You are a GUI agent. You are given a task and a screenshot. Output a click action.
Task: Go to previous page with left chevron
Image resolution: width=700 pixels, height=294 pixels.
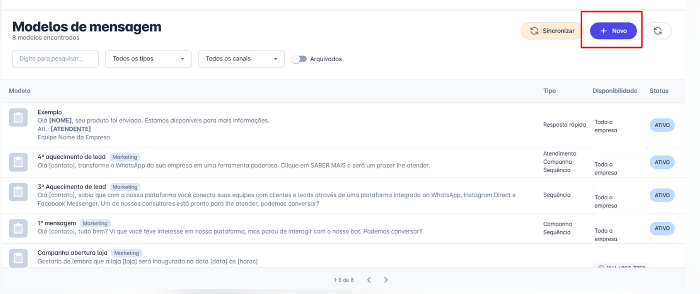(x=369, y=280)
